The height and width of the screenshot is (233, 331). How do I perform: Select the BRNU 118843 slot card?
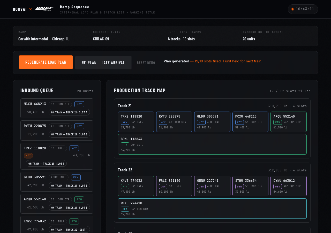212,144
